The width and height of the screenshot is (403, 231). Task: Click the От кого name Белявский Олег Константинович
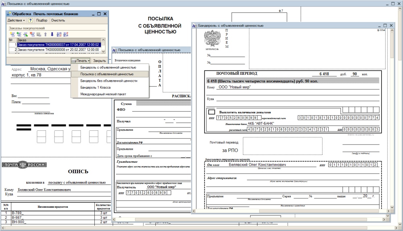257,165
